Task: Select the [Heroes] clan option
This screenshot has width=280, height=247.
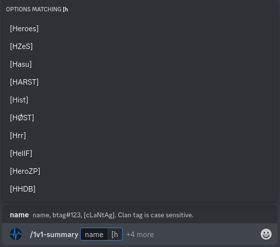Action: click(140, 29)
